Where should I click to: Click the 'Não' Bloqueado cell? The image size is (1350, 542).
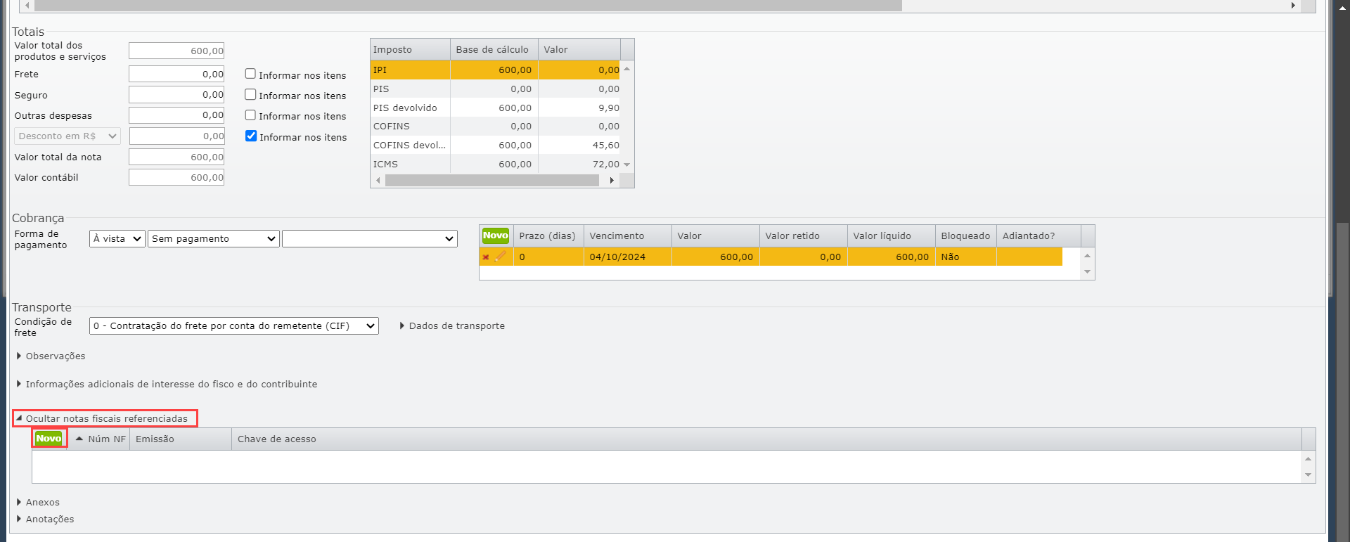[966, 257]
